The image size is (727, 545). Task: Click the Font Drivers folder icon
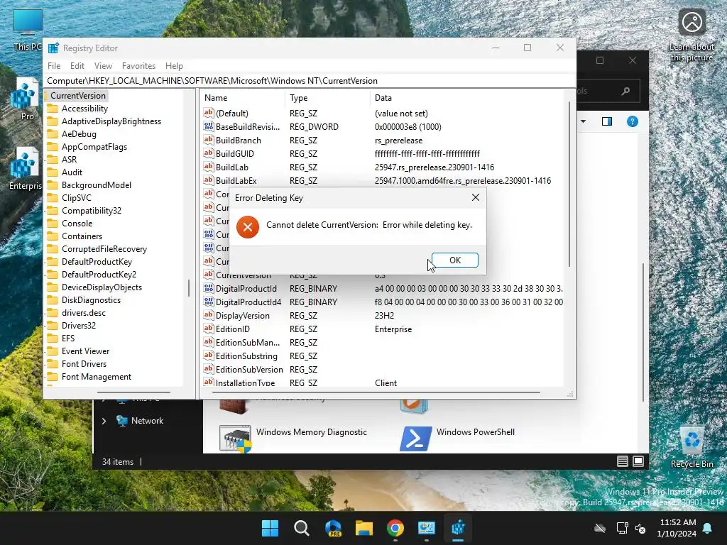coord(53,364)
